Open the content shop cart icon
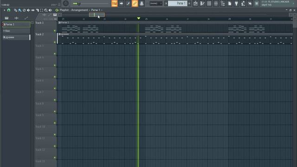Image resolution: width=297 pixels, height=167 pixels. tap(257, 3)
